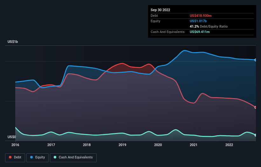Click the 2020 x-axis label

[x=158, y=145]
